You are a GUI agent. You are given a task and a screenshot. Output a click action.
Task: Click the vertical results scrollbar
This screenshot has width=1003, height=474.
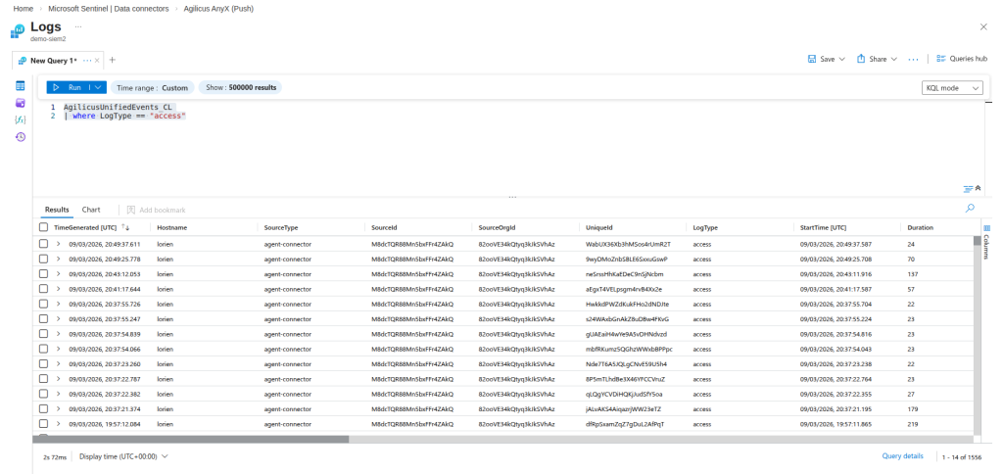[977, 241]
